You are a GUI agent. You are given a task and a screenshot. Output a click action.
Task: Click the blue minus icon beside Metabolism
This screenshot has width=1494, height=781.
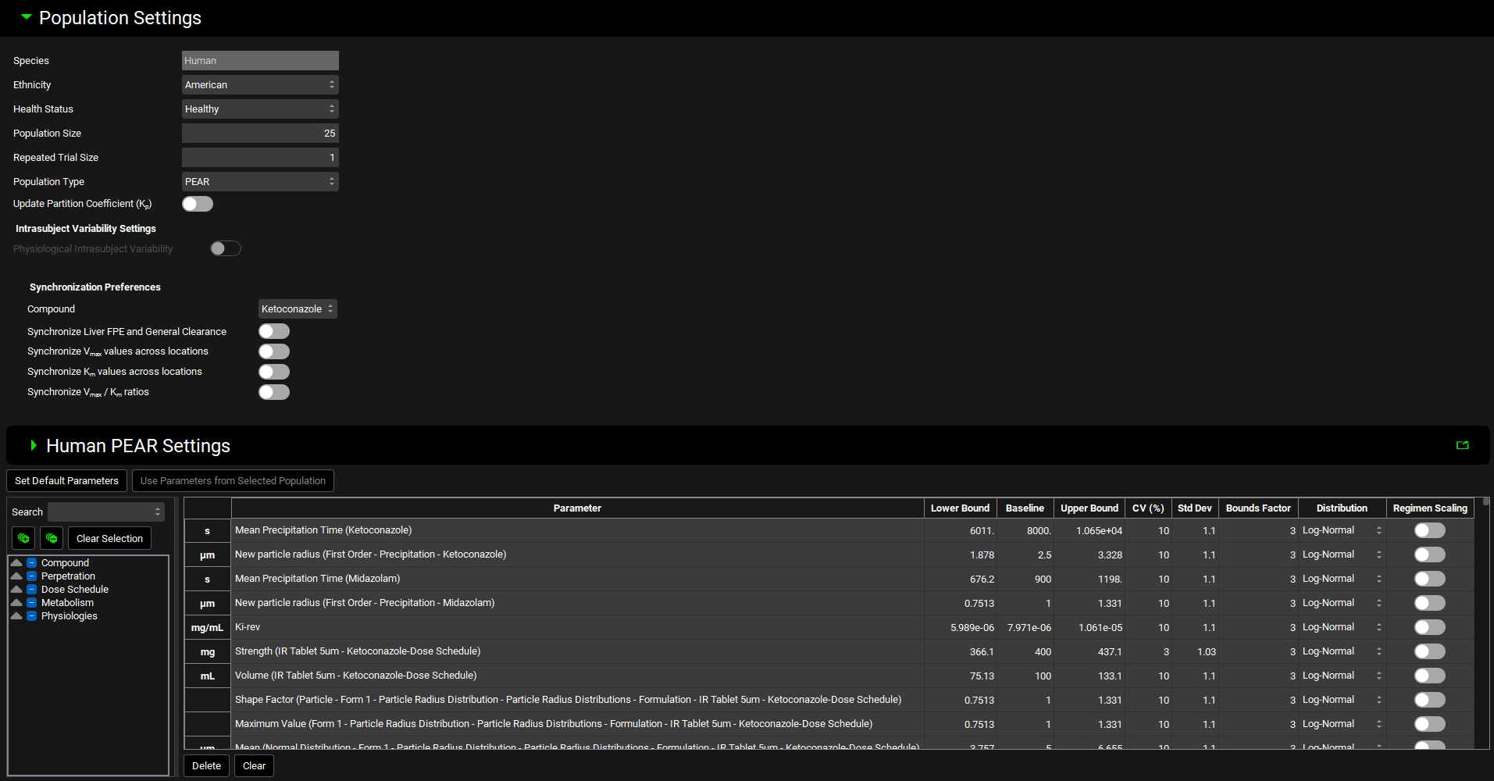coord(32,603)
